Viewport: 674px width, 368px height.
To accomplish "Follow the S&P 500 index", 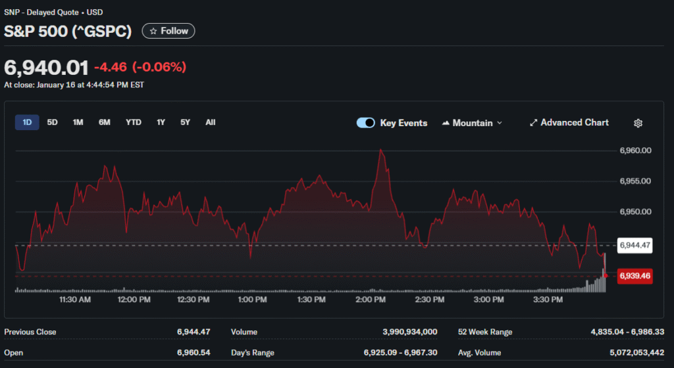I will pyautogui.click(x=168, y=31).
